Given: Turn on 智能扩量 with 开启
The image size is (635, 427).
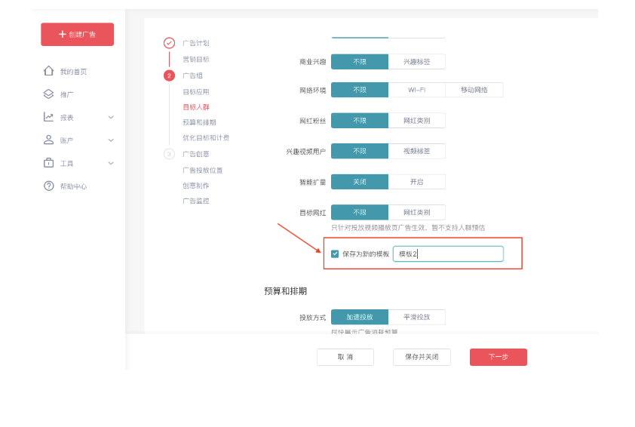Looking at the screenshot, I should [416, 182].
